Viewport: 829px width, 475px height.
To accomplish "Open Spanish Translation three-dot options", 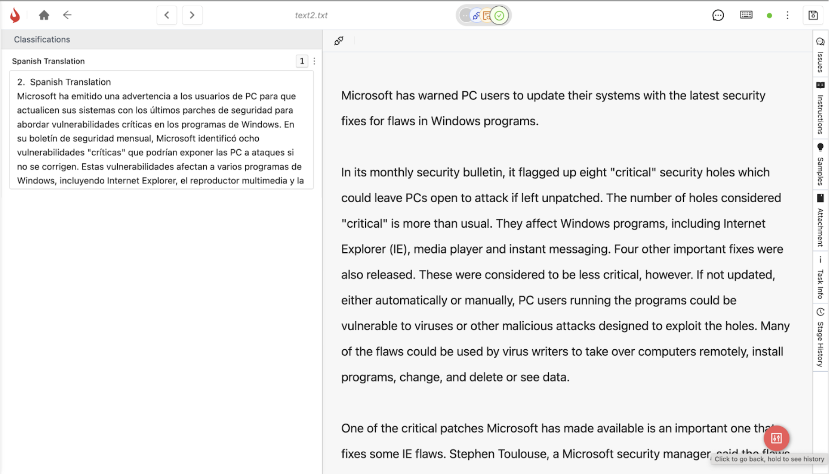I will click(x=314, y=61).
